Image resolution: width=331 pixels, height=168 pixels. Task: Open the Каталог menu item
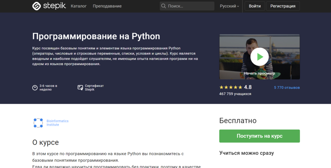(79, 6)
